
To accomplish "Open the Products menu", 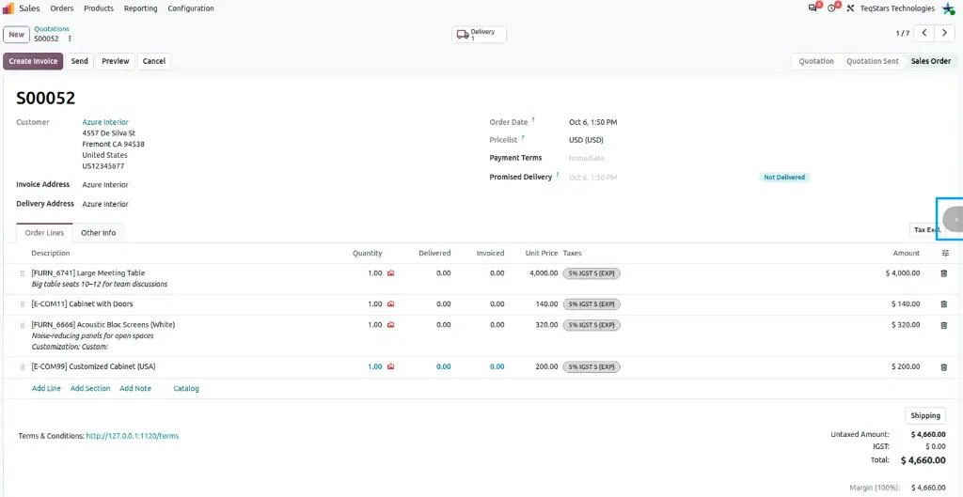I will (99, 8).
